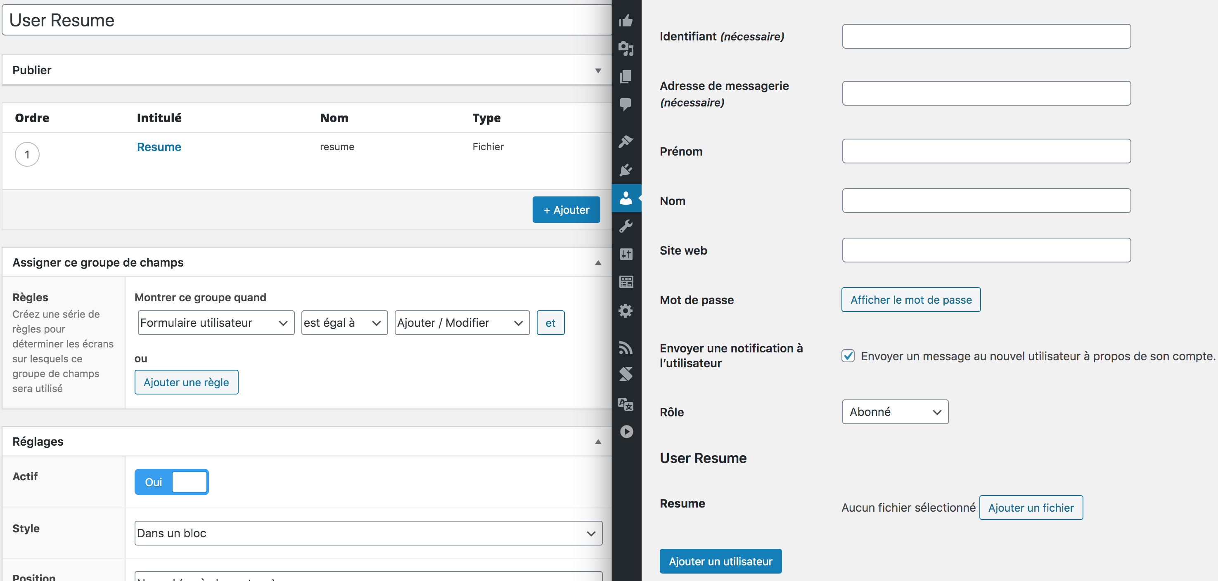Image resolution: width=1218 pixels, height=581 pixels.
Task: Click the 'Nom' column header in fields table
Action: point(334,118)
